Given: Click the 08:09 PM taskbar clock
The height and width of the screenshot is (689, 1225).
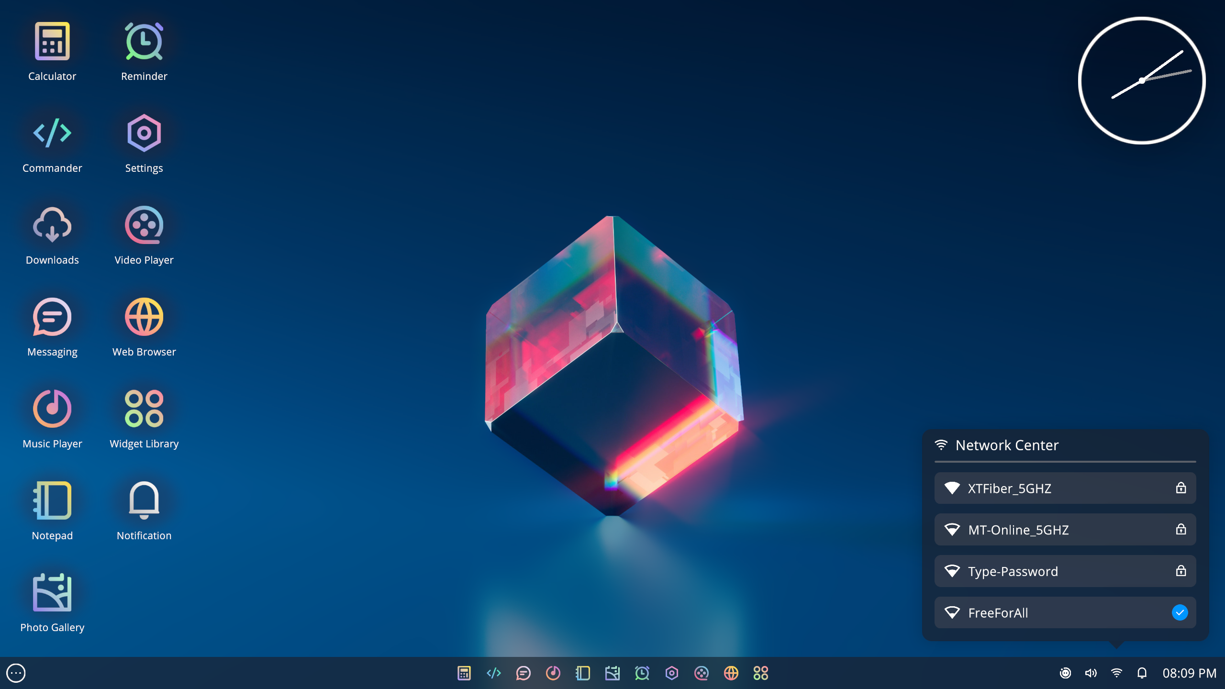Looking at the screenshot, I should [x=1189, y=673].
